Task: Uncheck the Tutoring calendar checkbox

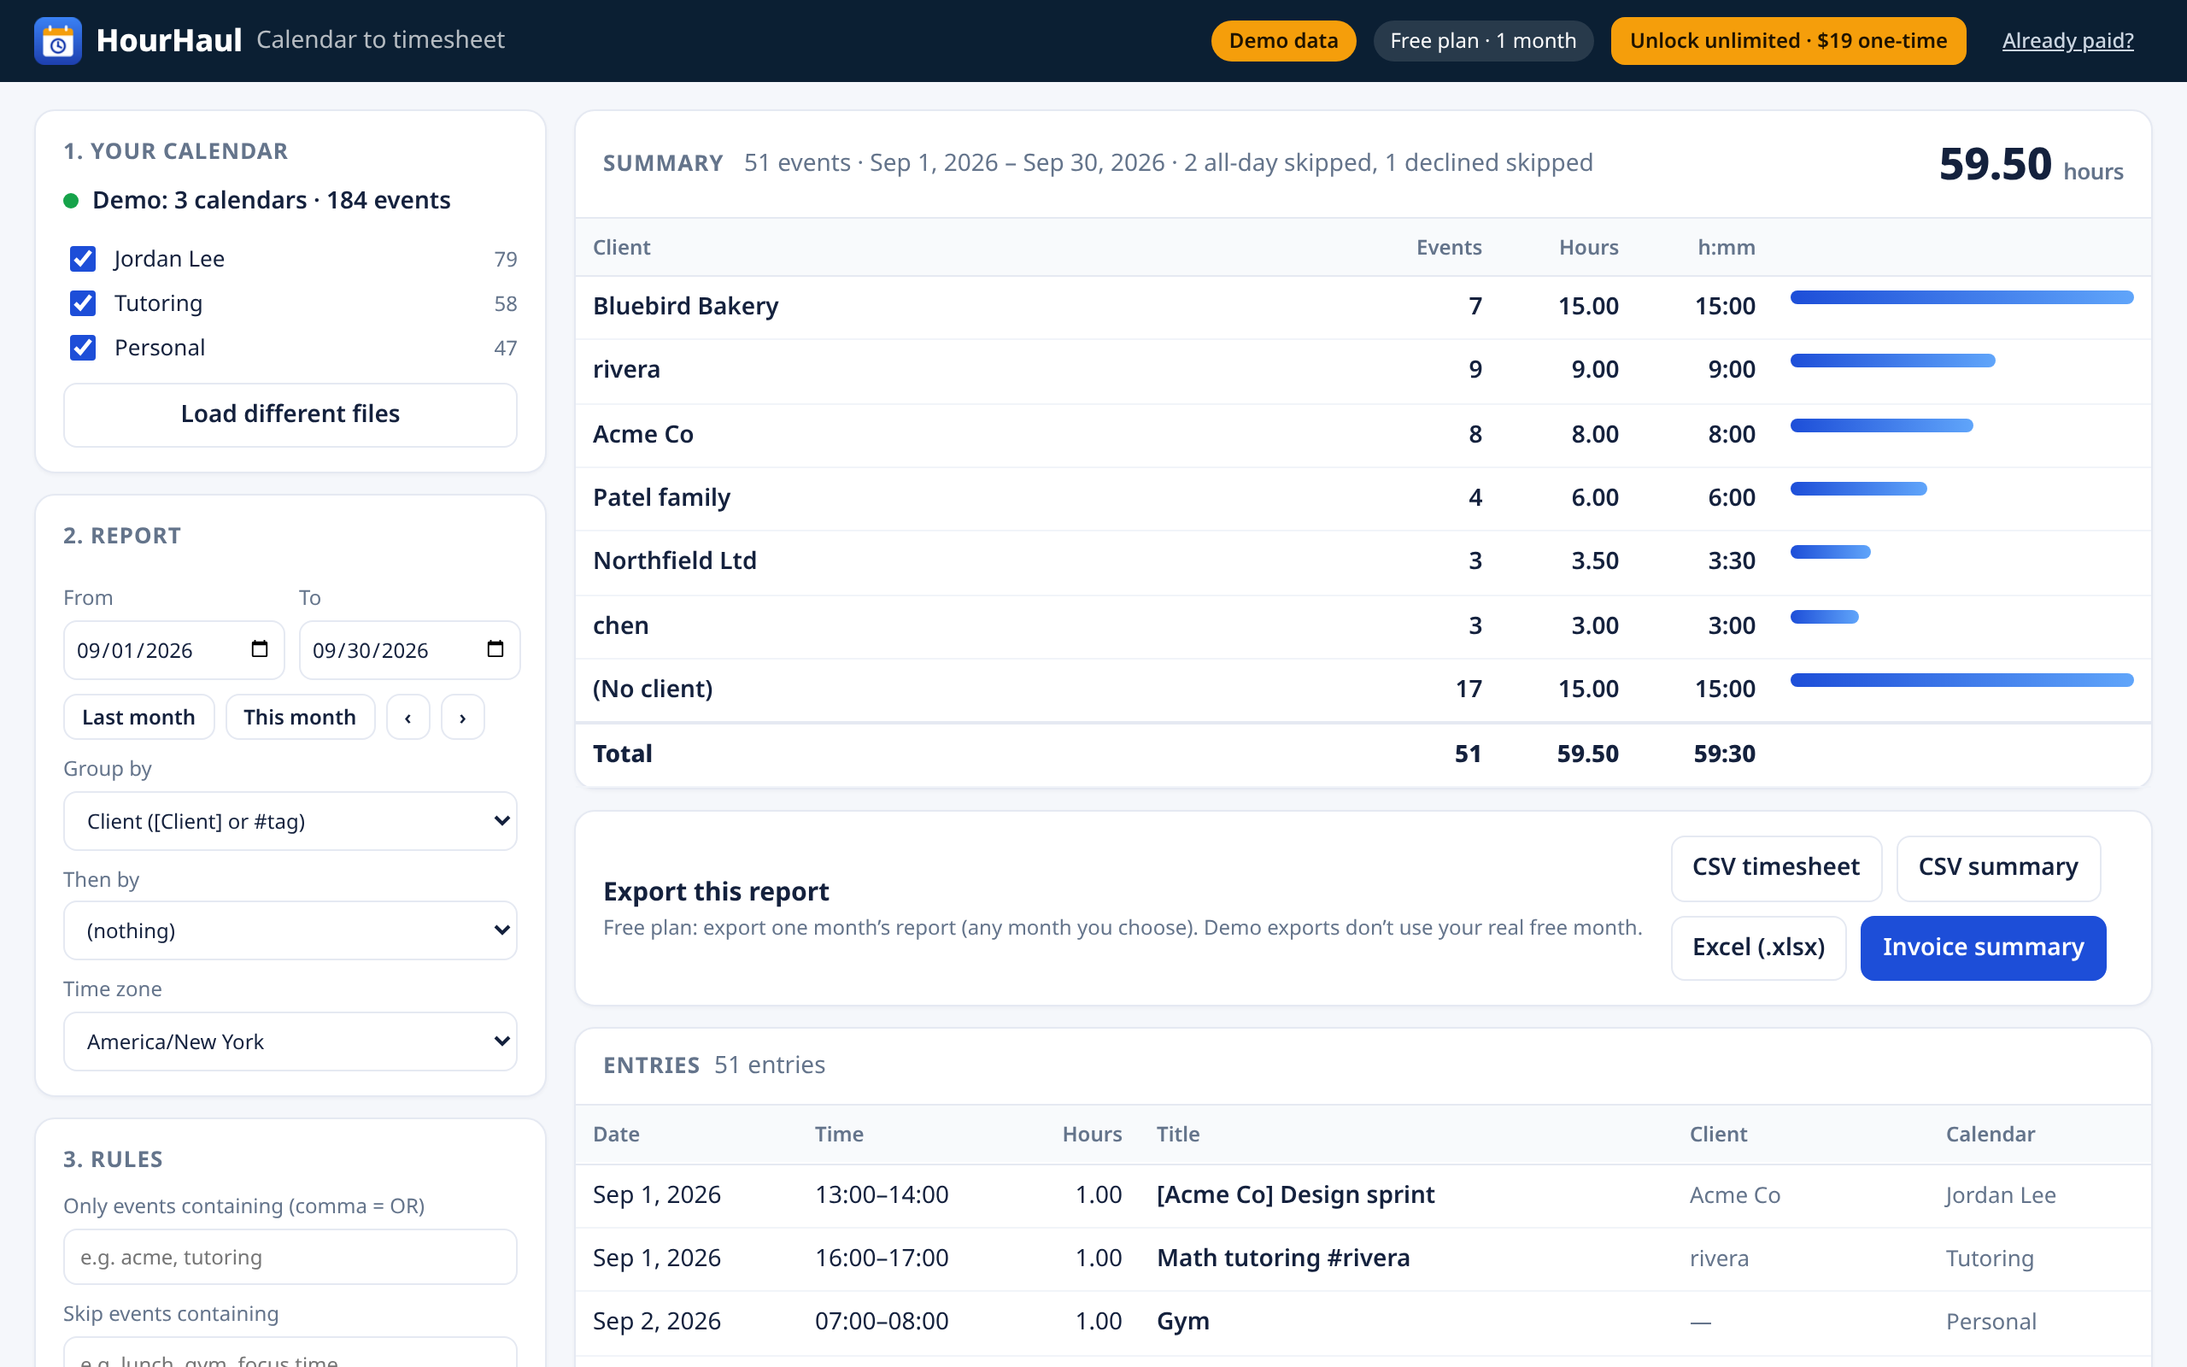Action: click(83, 302)
